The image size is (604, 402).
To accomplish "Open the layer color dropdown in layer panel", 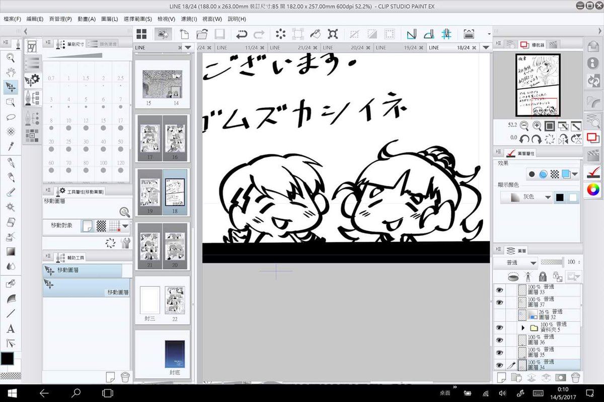I will [574, 276].
